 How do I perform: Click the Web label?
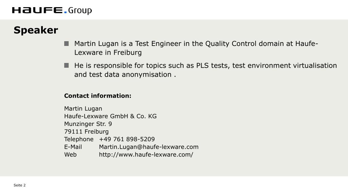70,155
